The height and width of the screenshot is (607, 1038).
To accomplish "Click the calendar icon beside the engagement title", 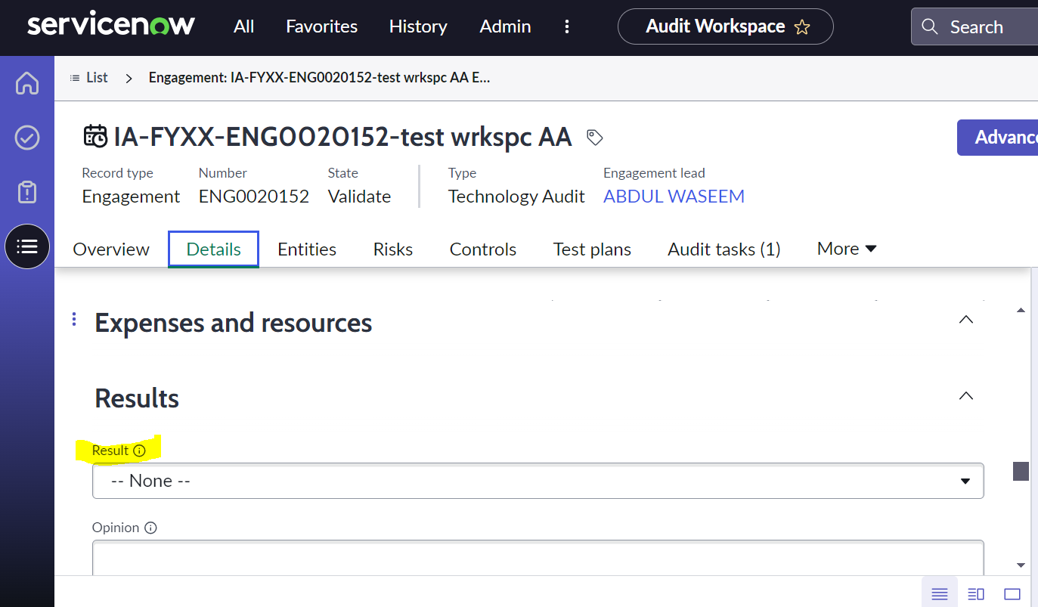I will [x=95, y=136].
